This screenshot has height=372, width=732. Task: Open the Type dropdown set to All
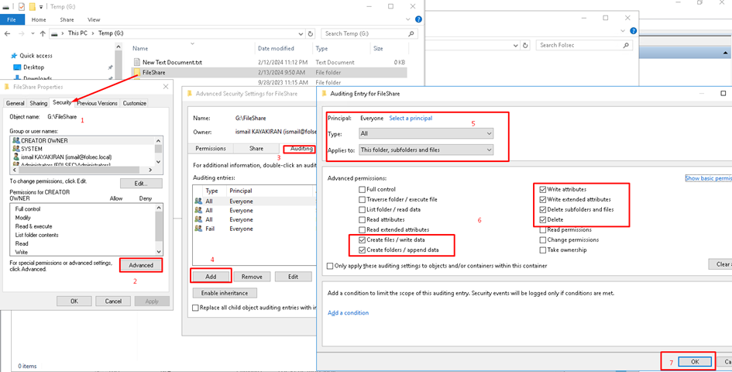coord(425,133)
